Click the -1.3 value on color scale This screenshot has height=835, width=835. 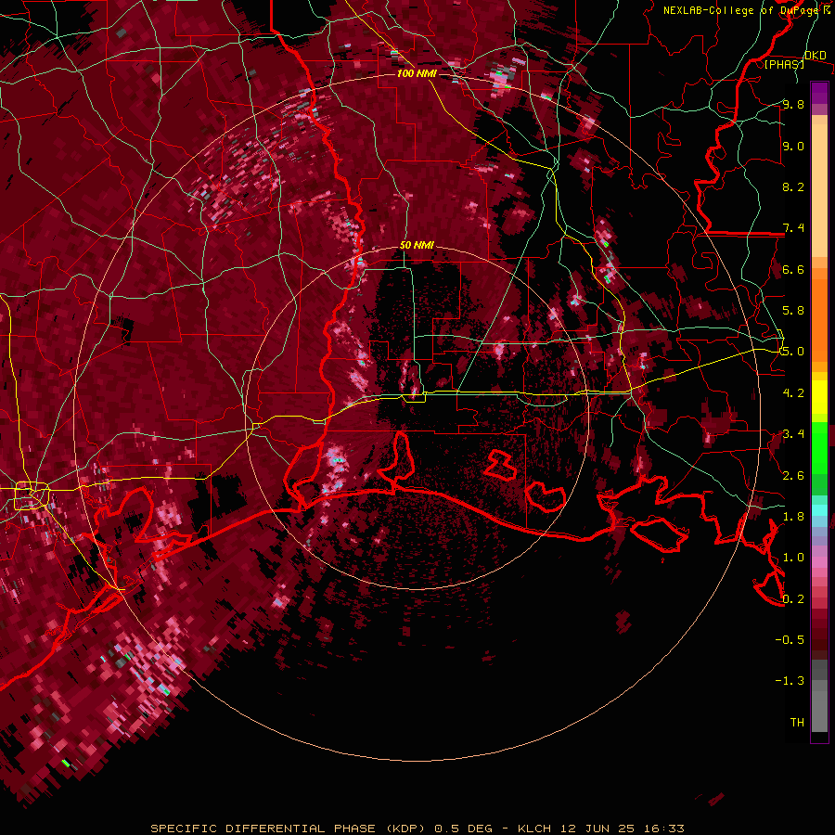coord(790,681)
